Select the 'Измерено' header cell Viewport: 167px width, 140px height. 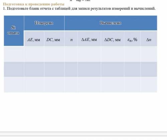tap(44, 23)
